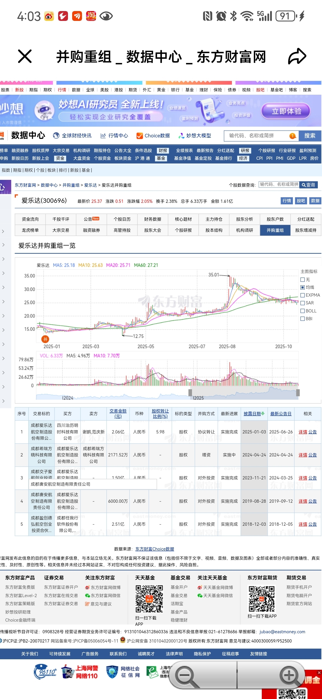Click the jubao@eastmoney.com email link
322x699 pixels.
(282, 632)
